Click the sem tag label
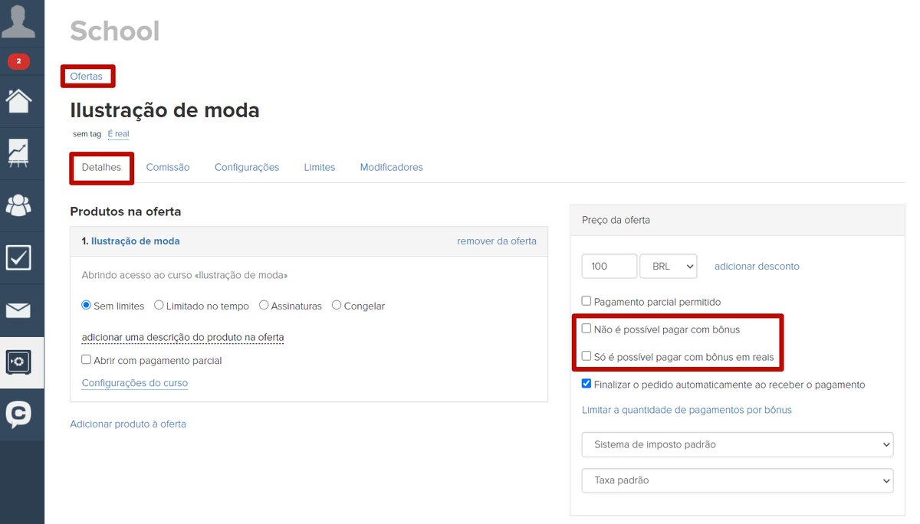 click(87, 134)
